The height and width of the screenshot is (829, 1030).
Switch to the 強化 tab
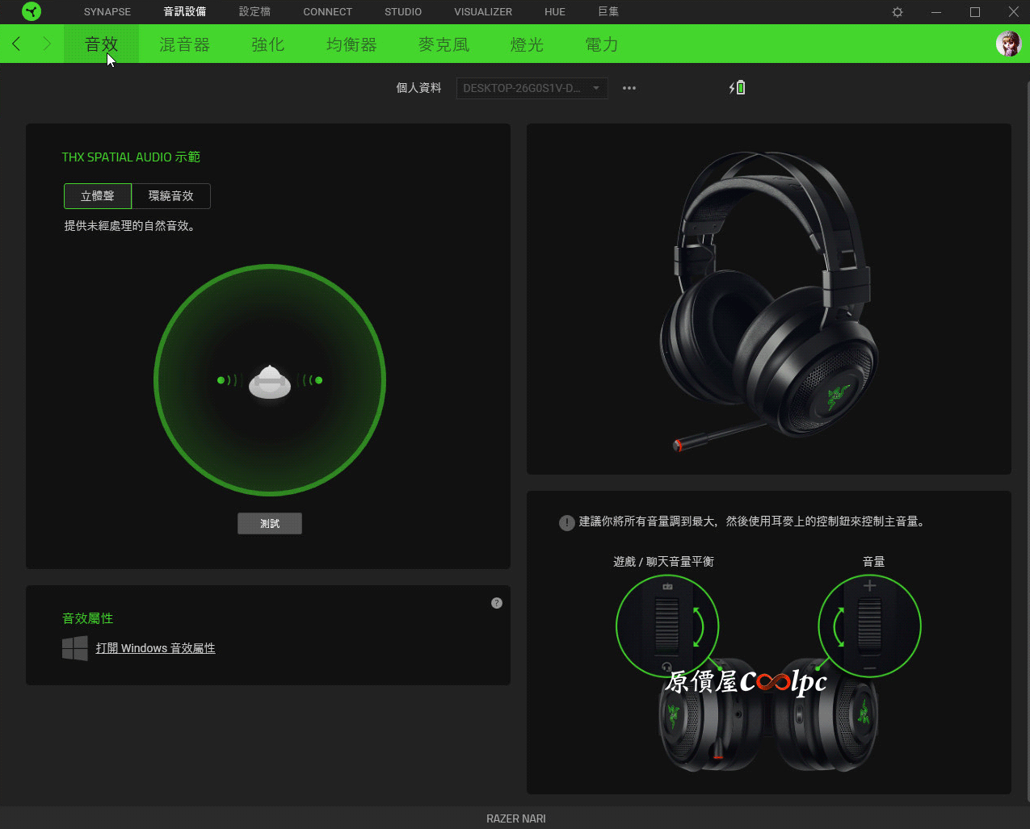268,44
